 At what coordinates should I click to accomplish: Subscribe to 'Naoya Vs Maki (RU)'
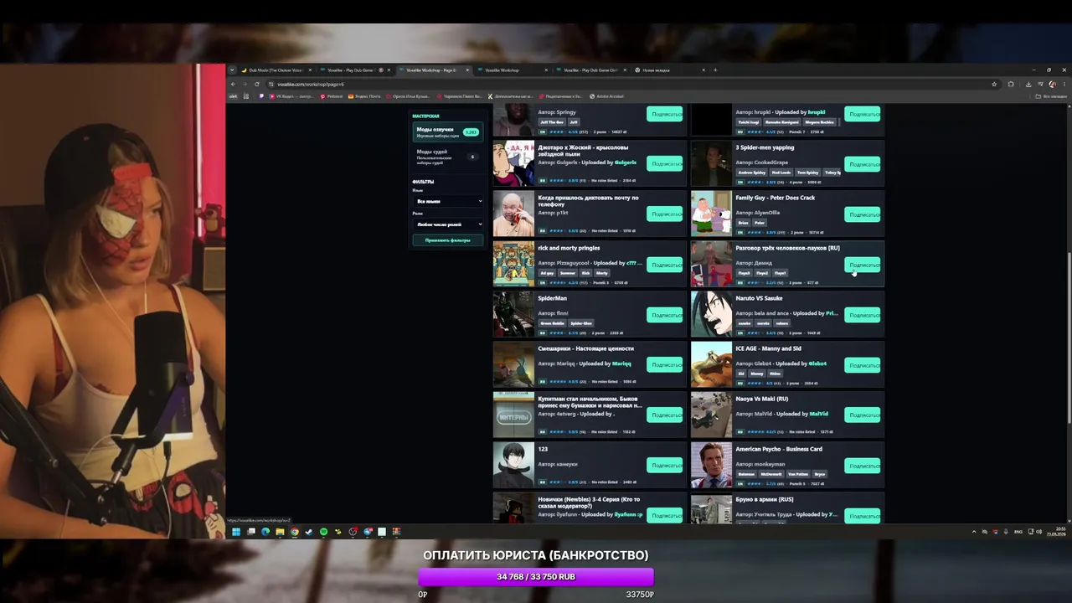pyautogui.click(x=863, y=415)
